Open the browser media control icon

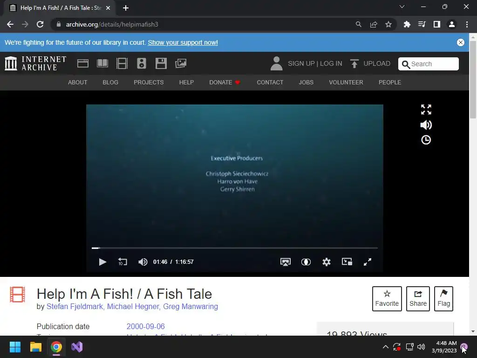point(422,24)
